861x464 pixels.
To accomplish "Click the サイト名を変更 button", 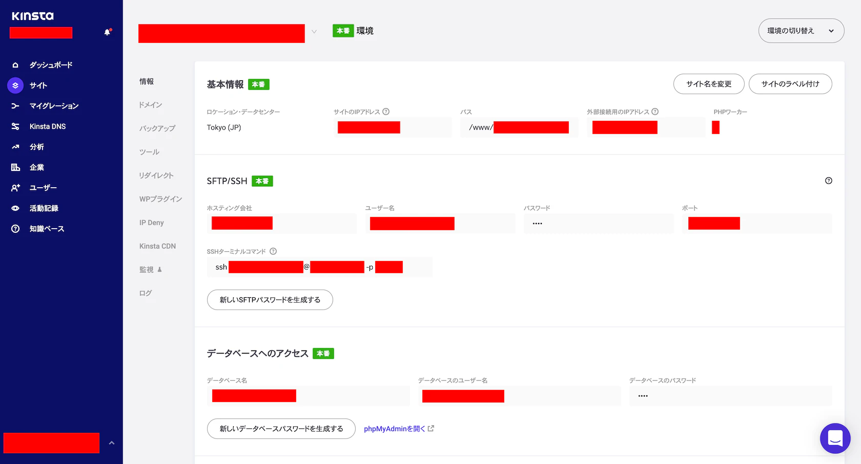I will [x=709, y=84].
